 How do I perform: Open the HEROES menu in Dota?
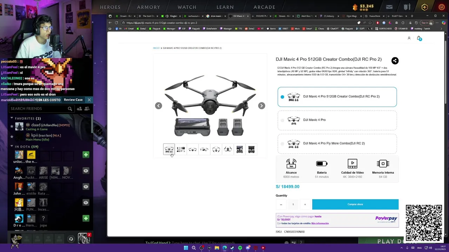(110, 7)
